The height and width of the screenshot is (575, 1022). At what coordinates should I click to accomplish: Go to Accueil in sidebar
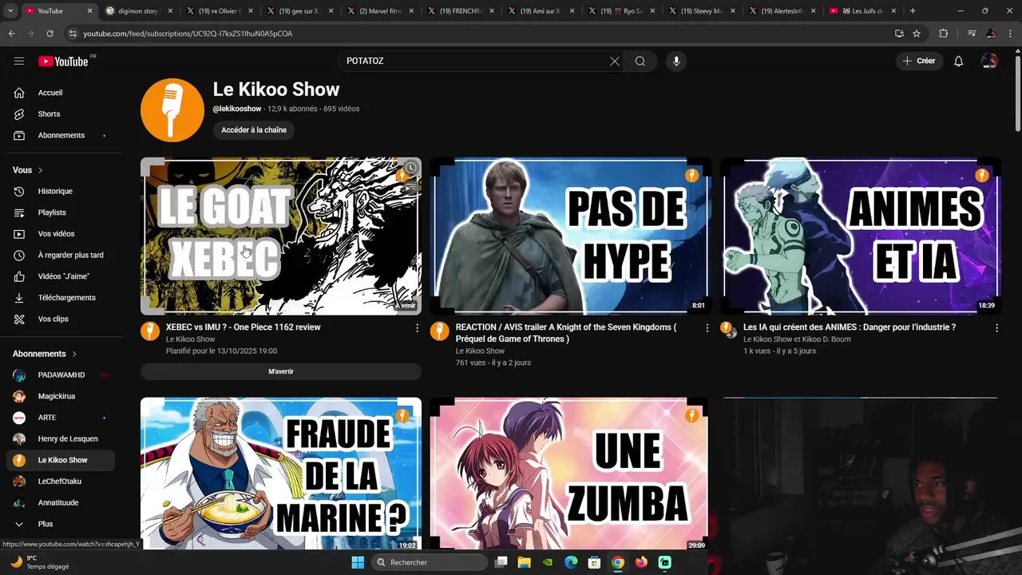pos(61,93)
